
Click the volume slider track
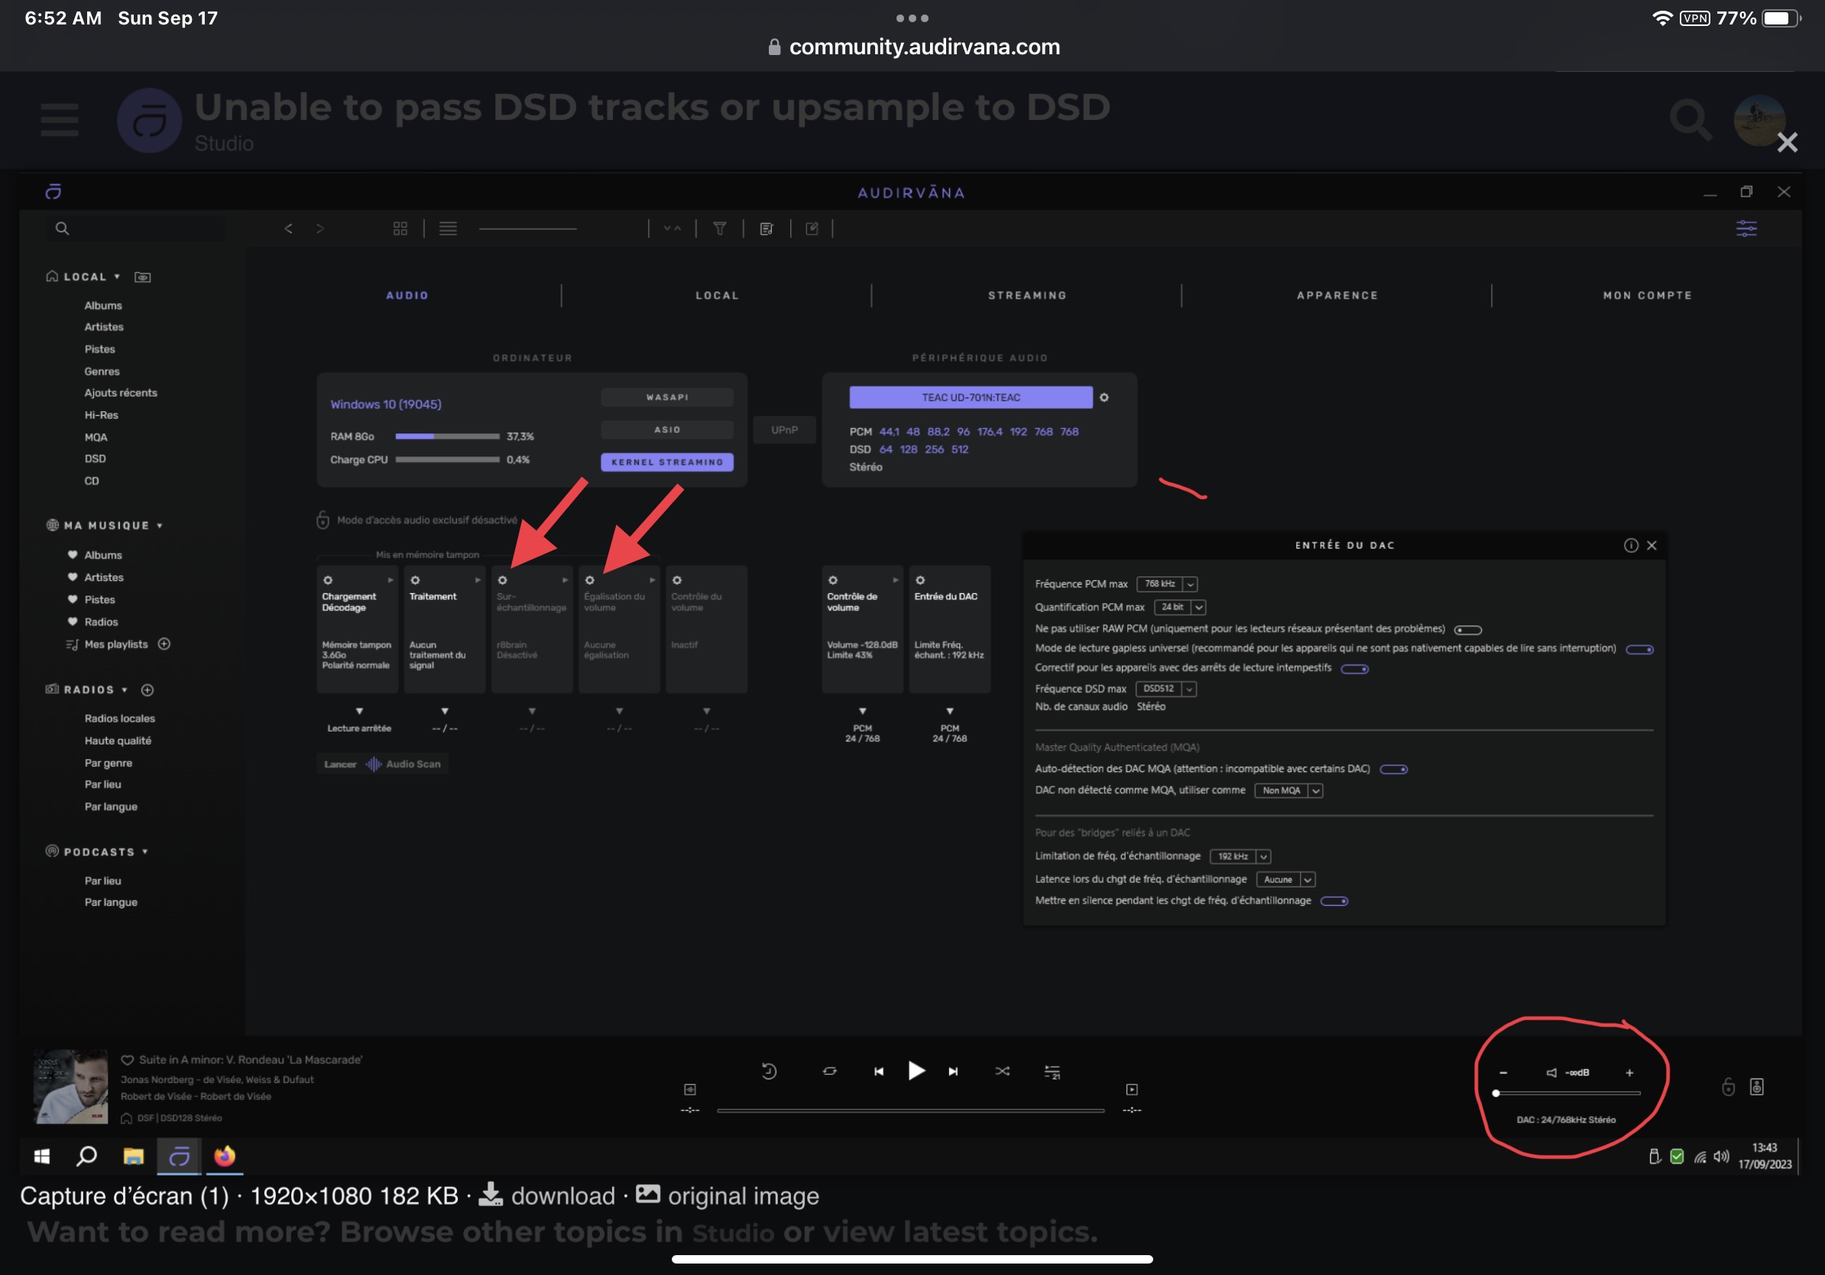point(1567,1094)
